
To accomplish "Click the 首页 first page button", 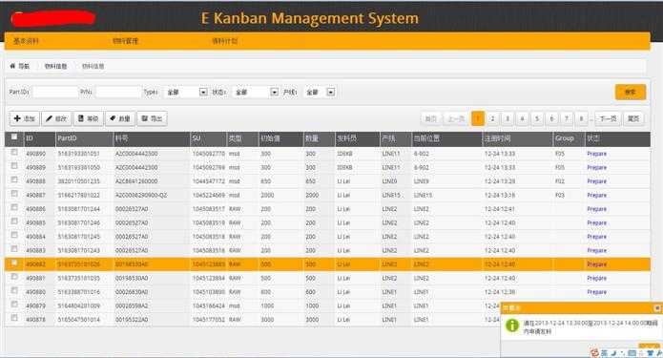I will [x=431, y=118].
